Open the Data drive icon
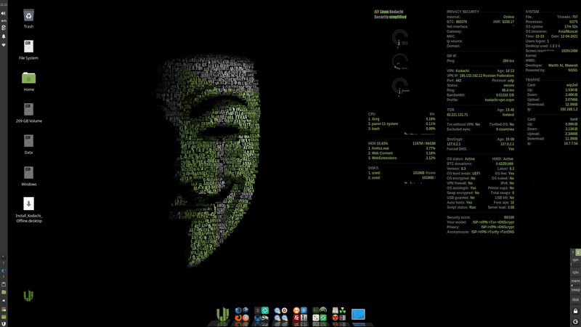This screenshot has width=581, height=327. [x=28, y=141]
